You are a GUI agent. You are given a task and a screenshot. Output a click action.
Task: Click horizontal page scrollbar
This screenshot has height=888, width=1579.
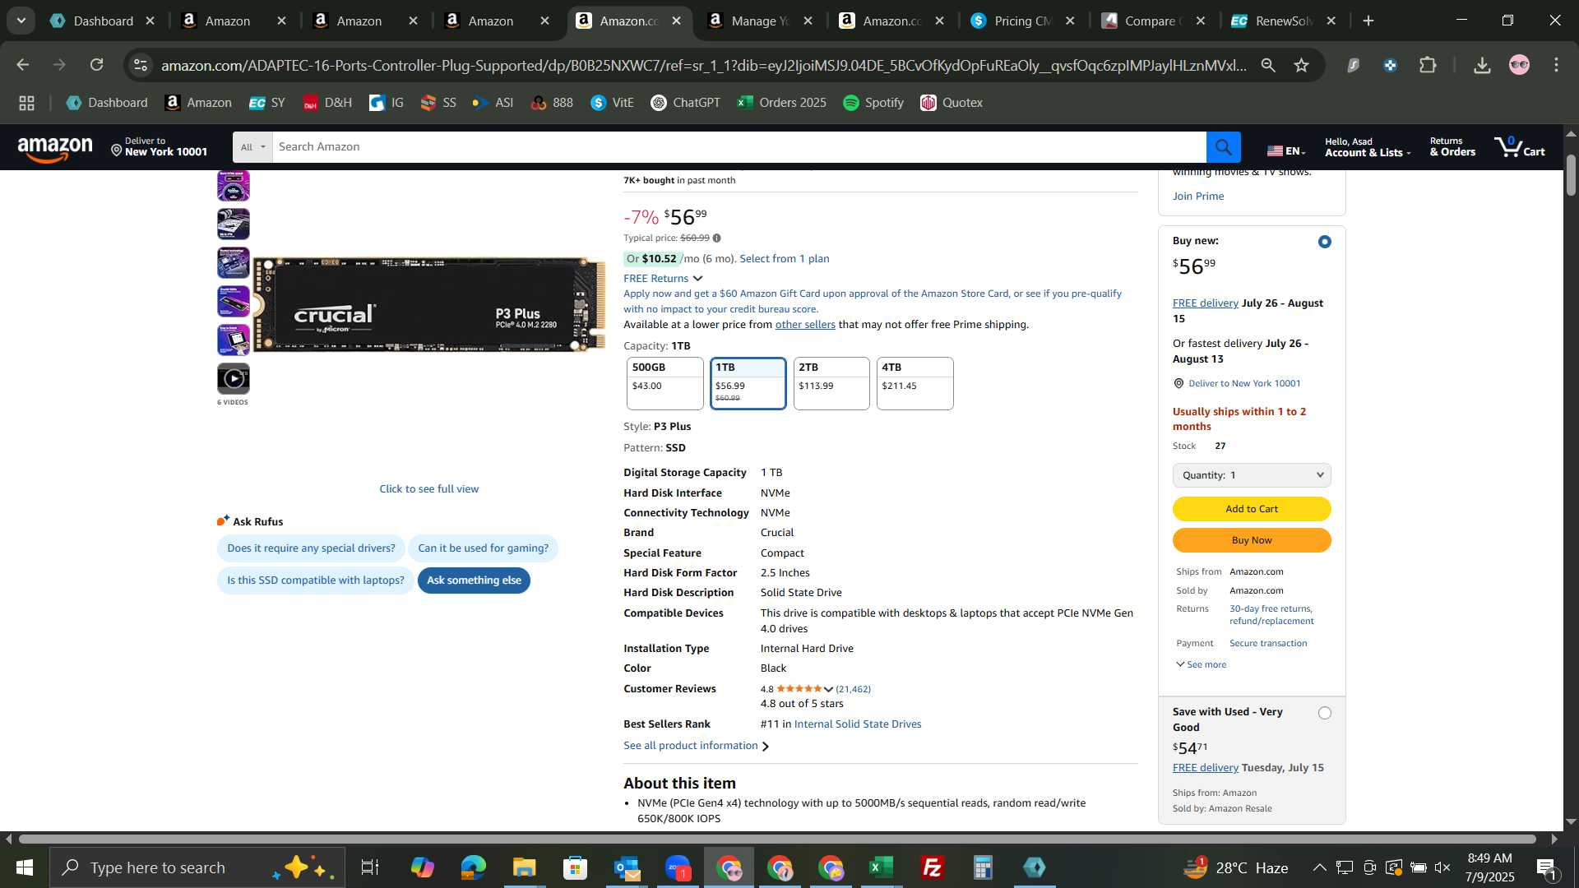[x=777, y=839]
